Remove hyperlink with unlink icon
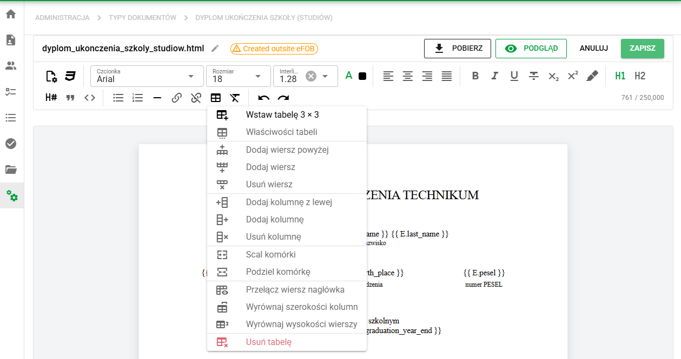 [196, 98]
